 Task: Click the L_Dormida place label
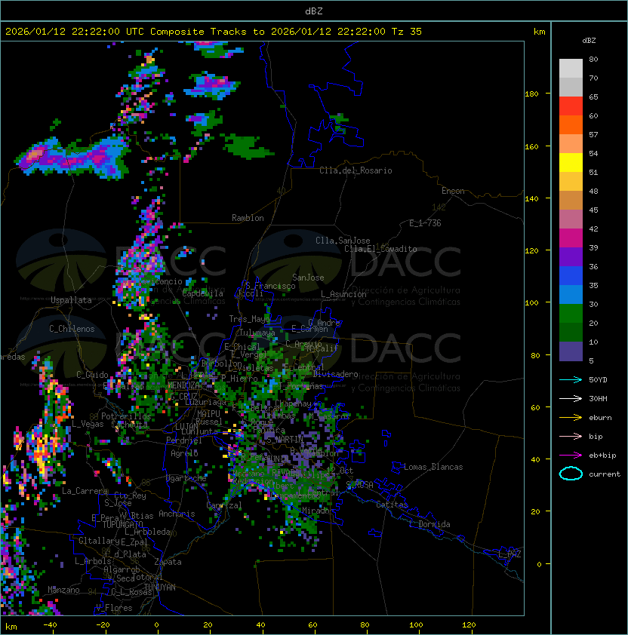point(429,524)
